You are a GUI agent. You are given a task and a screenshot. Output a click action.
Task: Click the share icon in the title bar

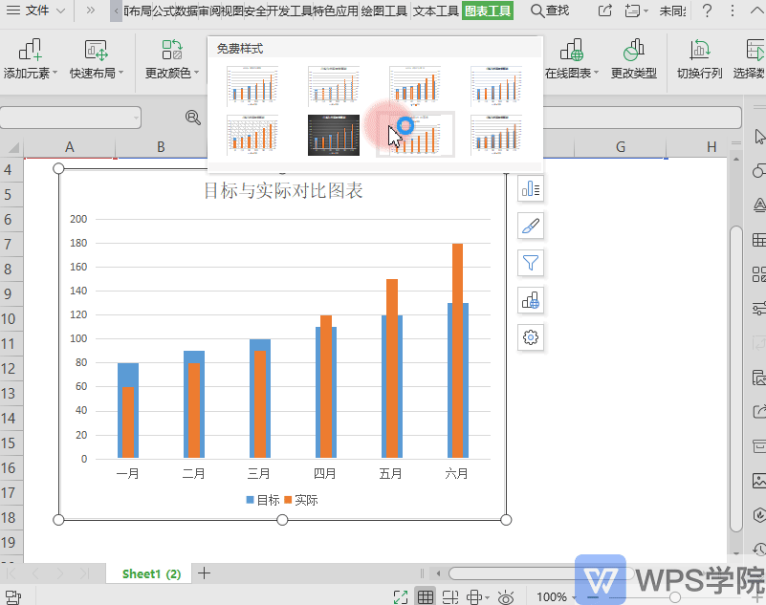tap(604, 11)
